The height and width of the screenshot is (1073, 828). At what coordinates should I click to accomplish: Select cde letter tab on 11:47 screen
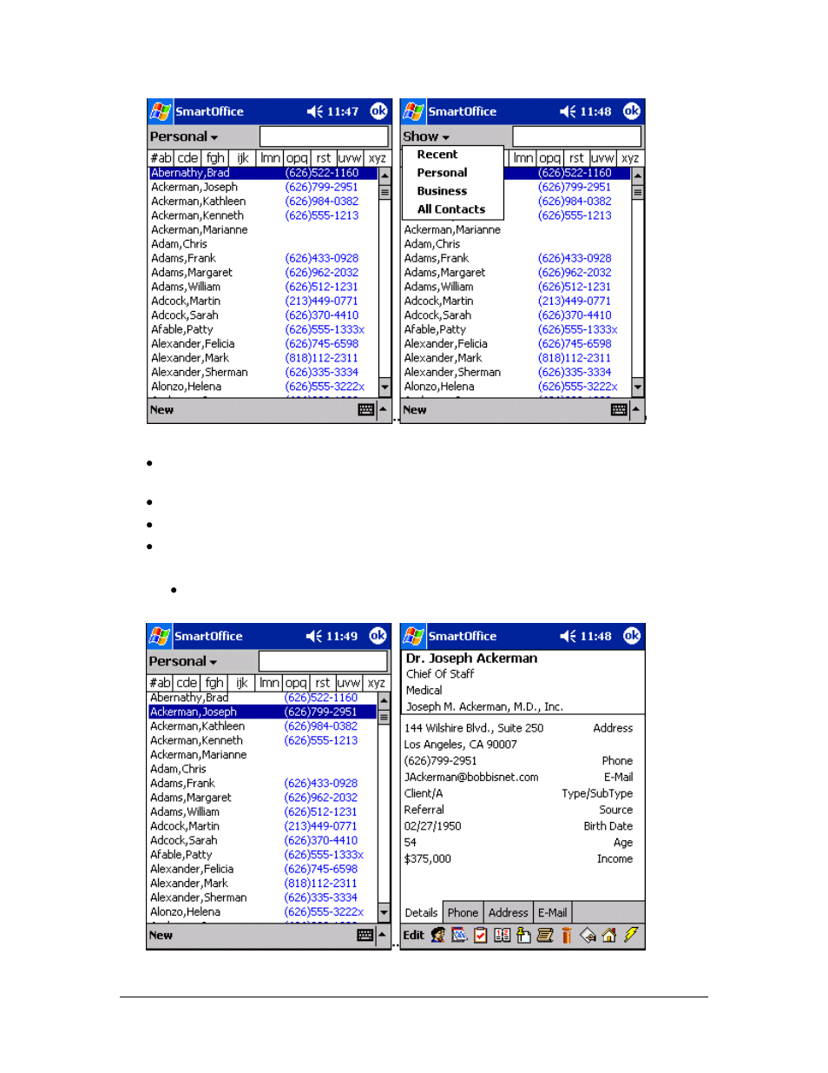pos(188,158)
